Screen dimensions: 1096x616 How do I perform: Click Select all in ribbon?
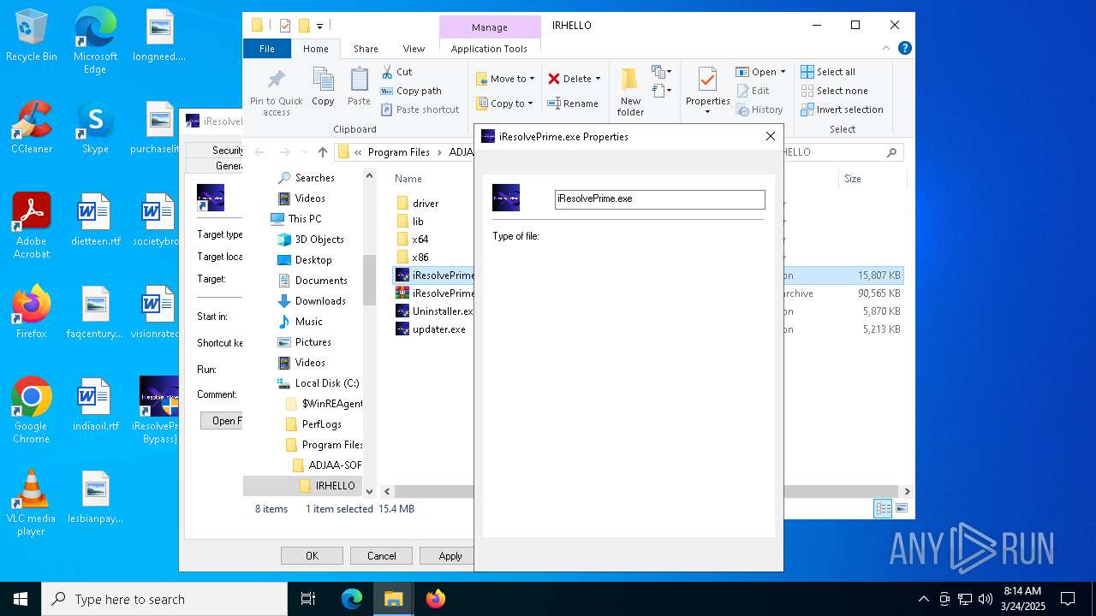(828, 72)
